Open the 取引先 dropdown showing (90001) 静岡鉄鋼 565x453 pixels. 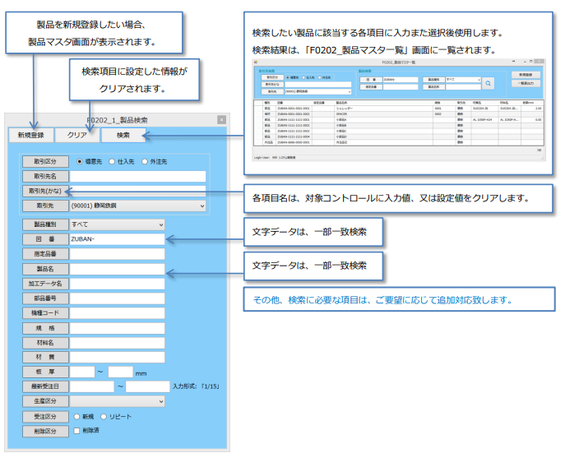tap(137, 206)
